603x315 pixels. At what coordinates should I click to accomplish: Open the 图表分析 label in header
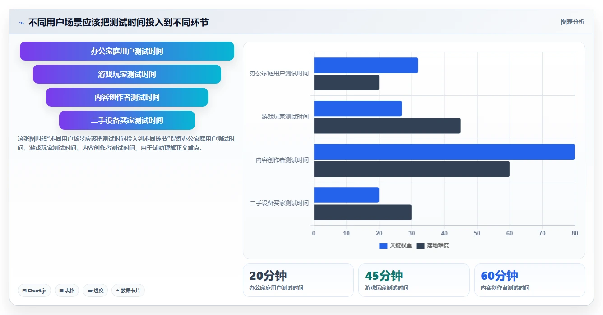(x=572, y=22)
